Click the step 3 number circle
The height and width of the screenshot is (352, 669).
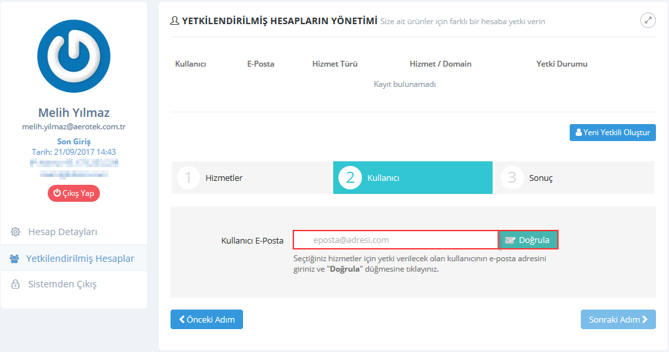pos(512,178)
